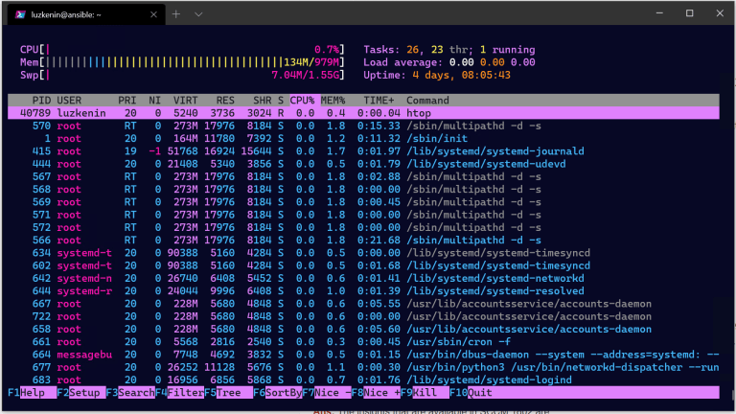Viewport: 736px width, 414px height.
Task: Sort by the NI column header
Action: point(154,101)
